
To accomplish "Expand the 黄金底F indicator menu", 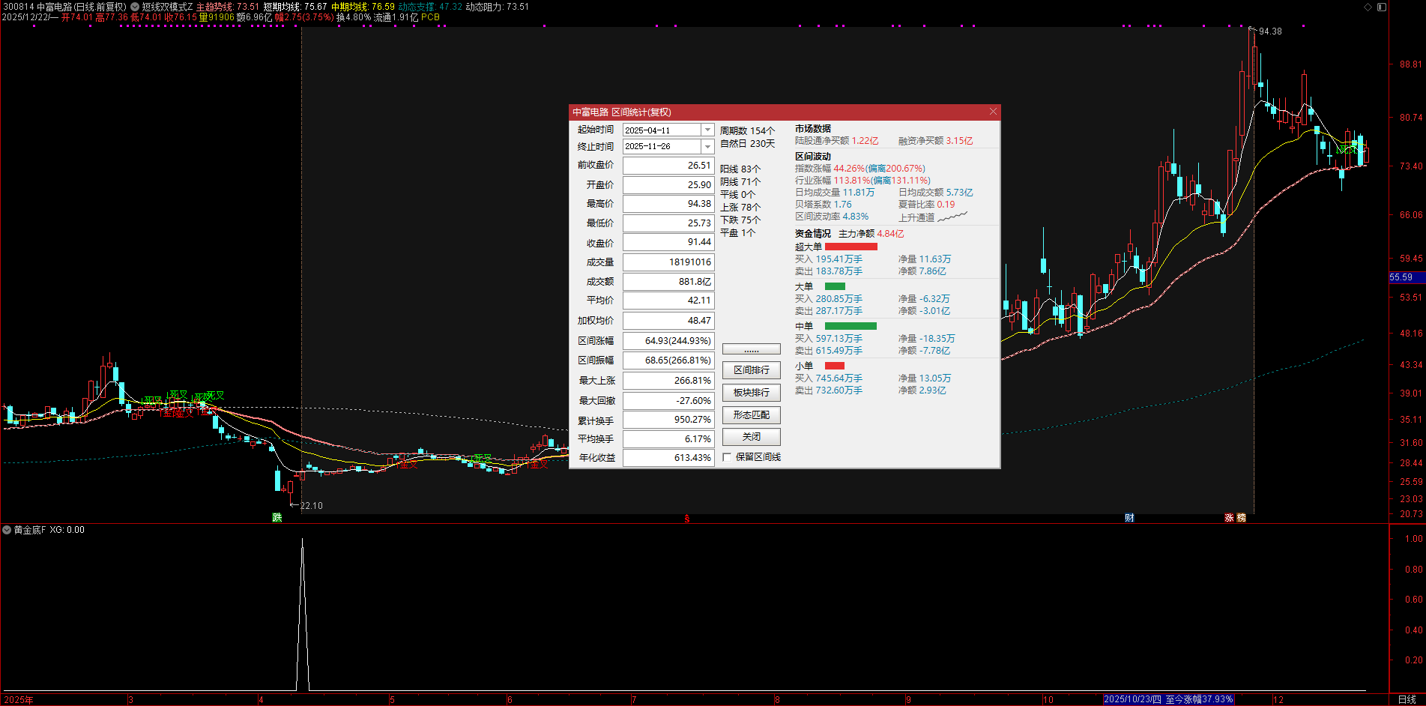I will coord(7,530).
